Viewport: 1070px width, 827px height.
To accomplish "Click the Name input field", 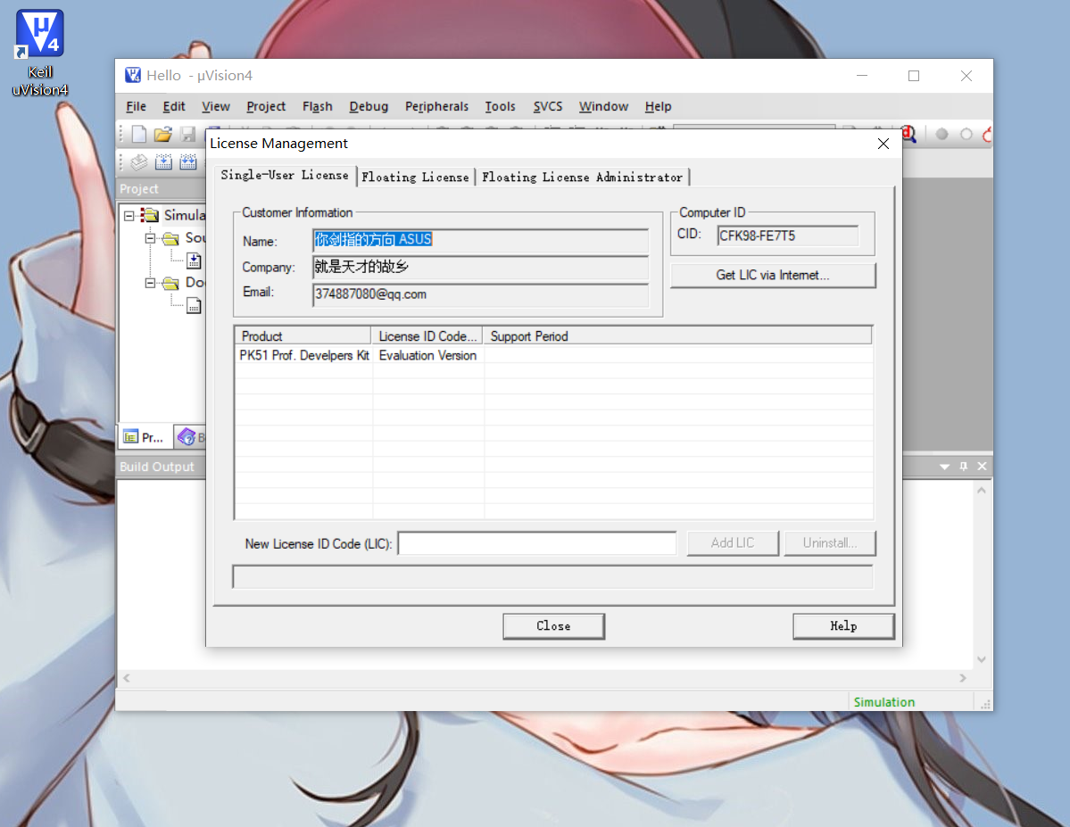I will click(480, 240).
